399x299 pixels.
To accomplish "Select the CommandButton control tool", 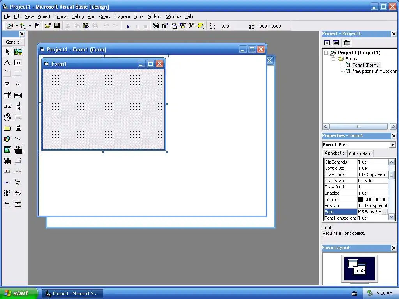I will 18,74.
